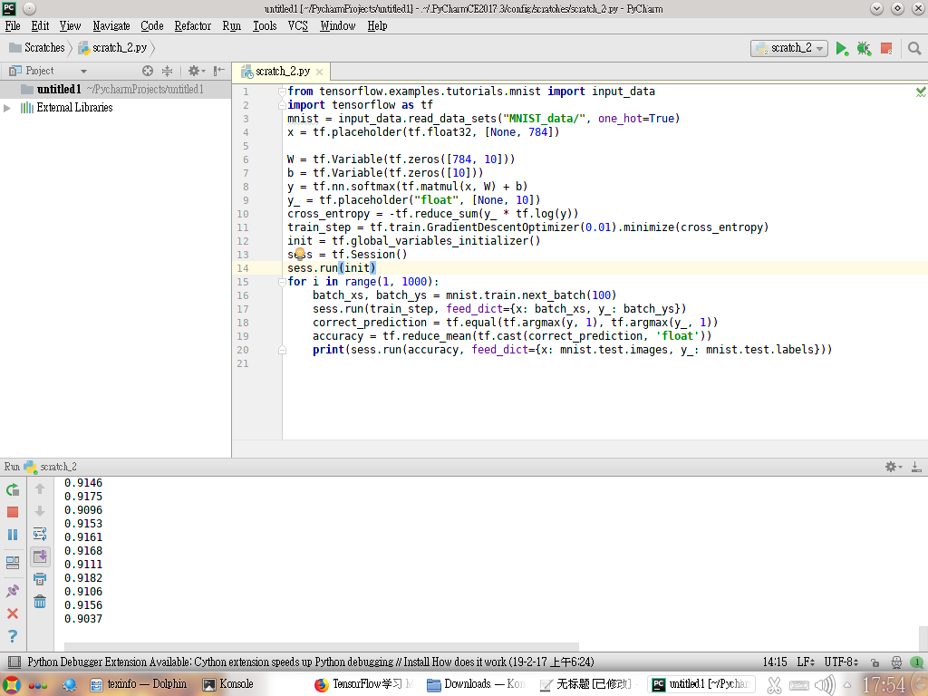Open the scratch_2 run configuration dropdown
The width and height of the screenshot is (928, 696).
789,49
